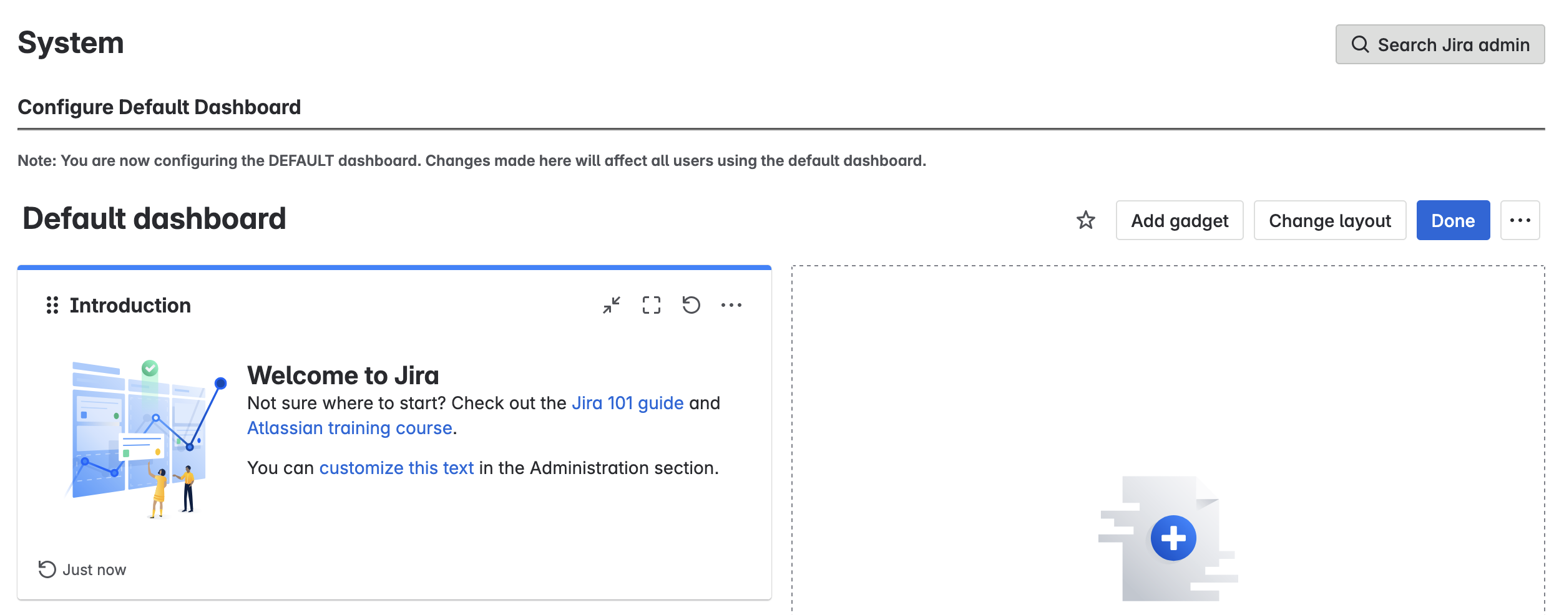Open the Jira 101 guide link
This screenshot has width=1559, height=615.
point(627,403)
